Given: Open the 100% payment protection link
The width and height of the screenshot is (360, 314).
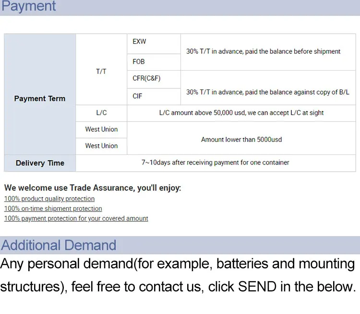Looking at the screenshot, I should [x=76, y=219].
